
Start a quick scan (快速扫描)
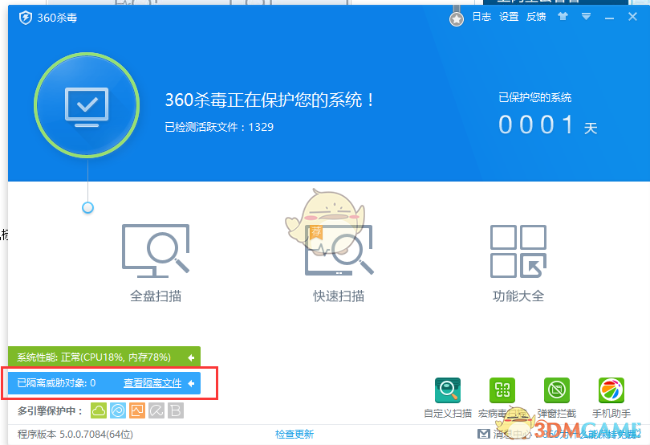point(339,263)
